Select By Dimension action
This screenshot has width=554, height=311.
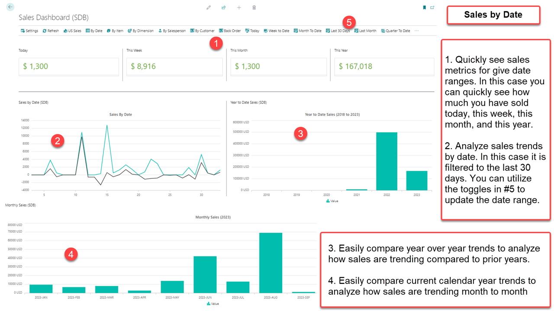141,31
